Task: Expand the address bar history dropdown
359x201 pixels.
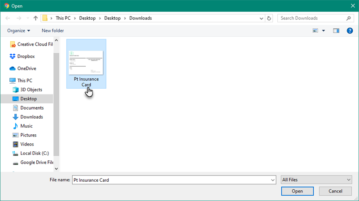Action: pyautogui.click(x=261, y=18)
